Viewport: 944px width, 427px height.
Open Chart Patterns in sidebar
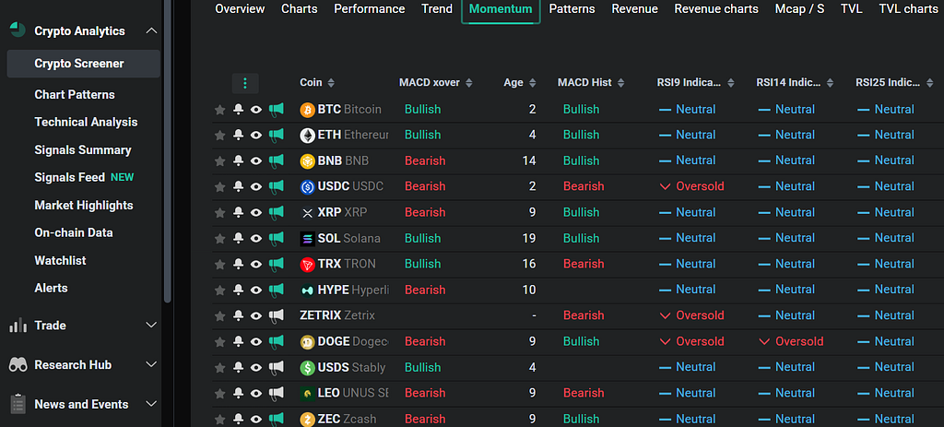pyautogui.click(x=75, y=95)
